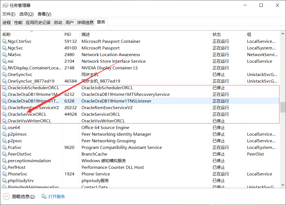Click the OneSyncSvc_8877ed19 service icon
Viewport: 286px width, 205px height.
4,81
